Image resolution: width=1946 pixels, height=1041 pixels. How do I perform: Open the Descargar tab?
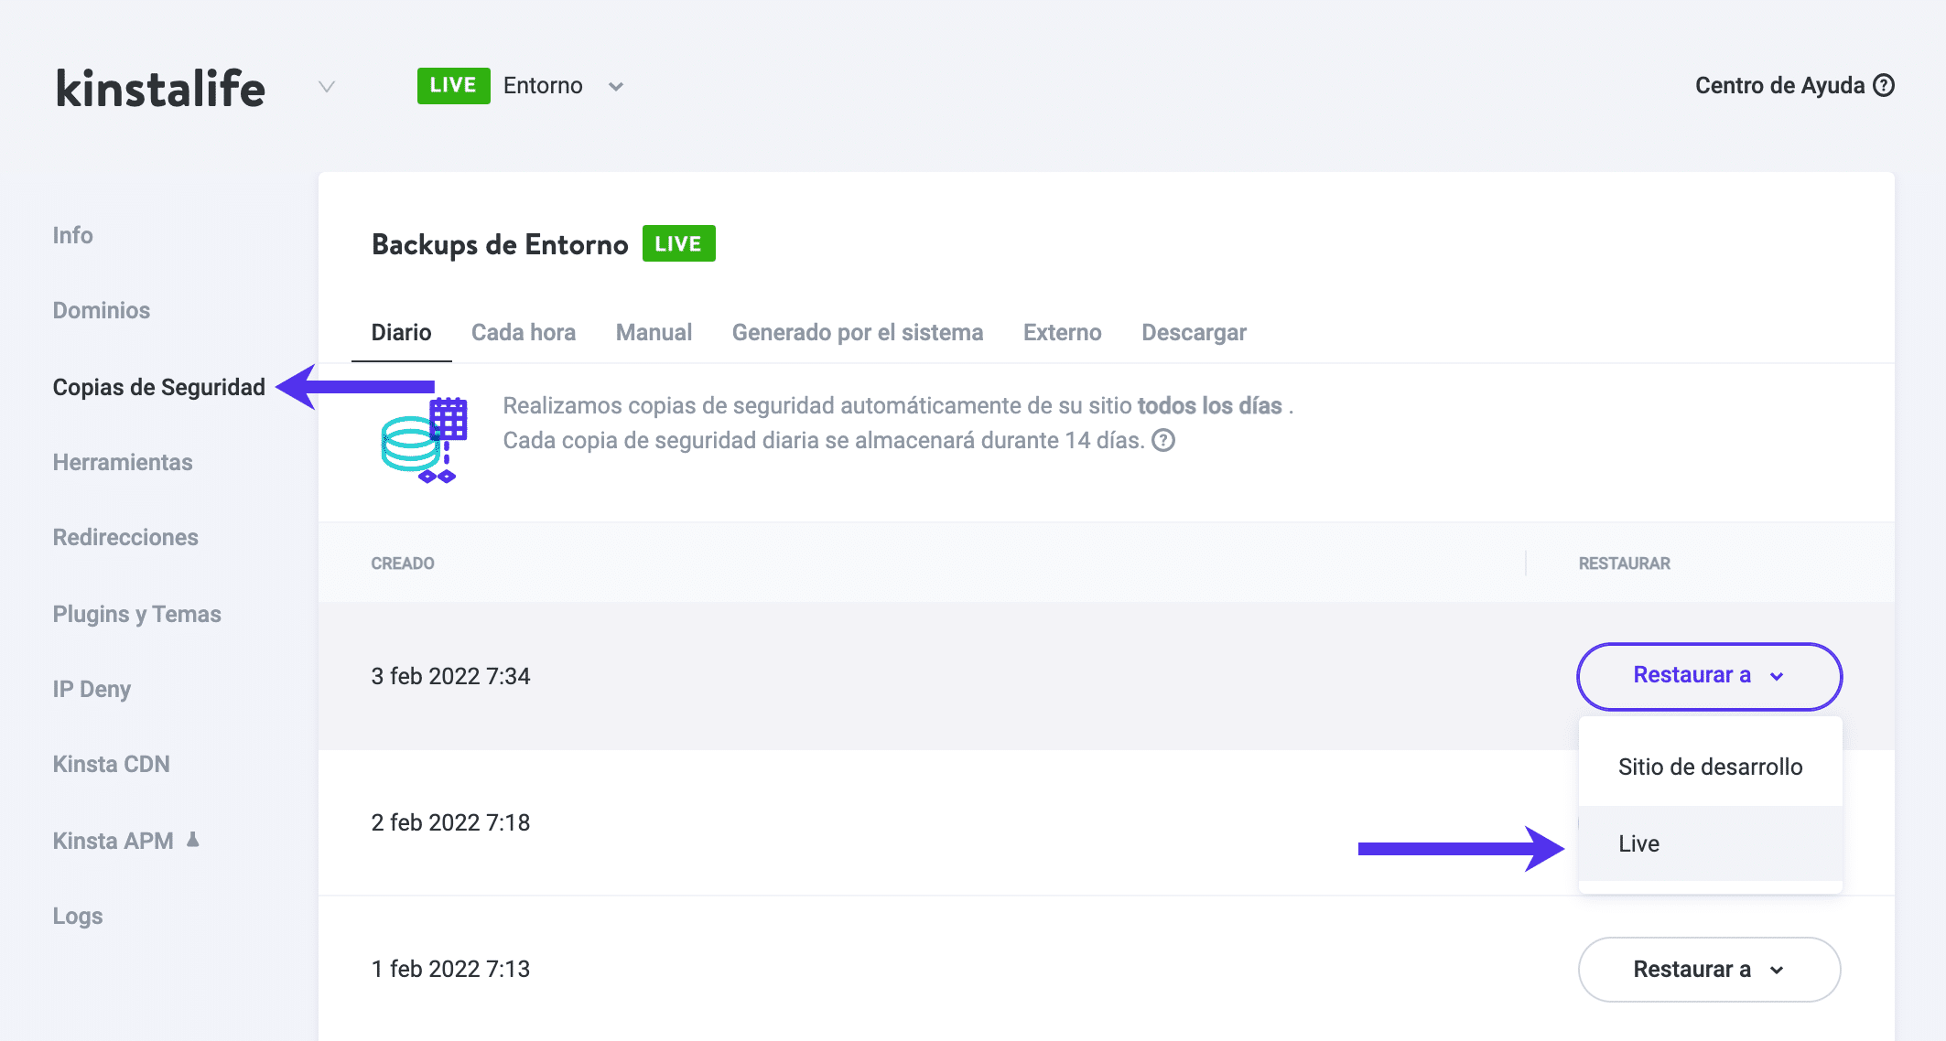[1194, 333]
